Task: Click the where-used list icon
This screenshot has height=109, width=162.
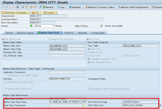Action: pos(35,7)
